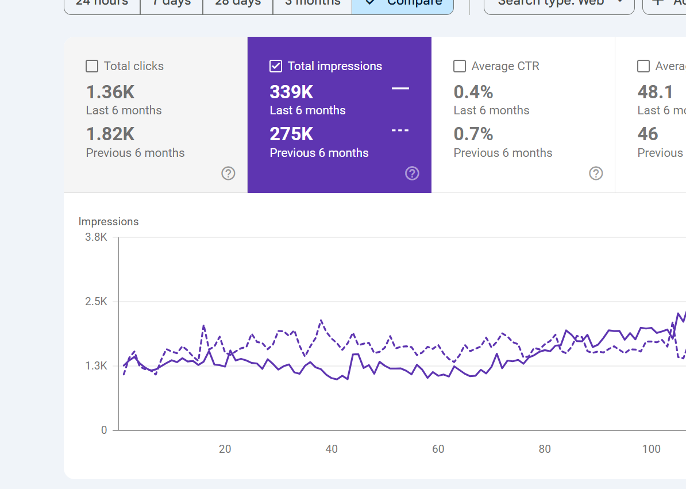This screenshot has width=686, height=489.
Task: Switch to the 7 days range
Action: 171,3
